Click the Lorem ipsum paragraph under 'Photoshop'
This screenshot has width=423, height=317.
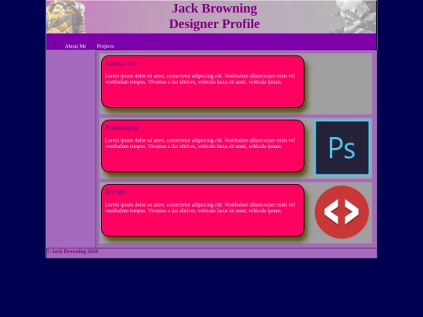tap(200, 143)
